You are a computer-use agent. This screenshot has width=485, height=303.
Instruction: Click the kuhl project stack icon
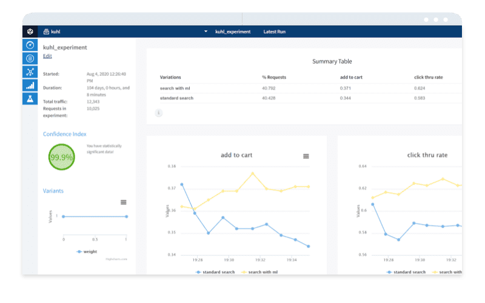point(46,32)
